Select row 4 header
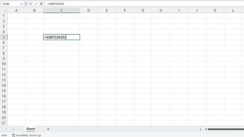The height and width of the screenshot is (137, 244). click(3, 32)
